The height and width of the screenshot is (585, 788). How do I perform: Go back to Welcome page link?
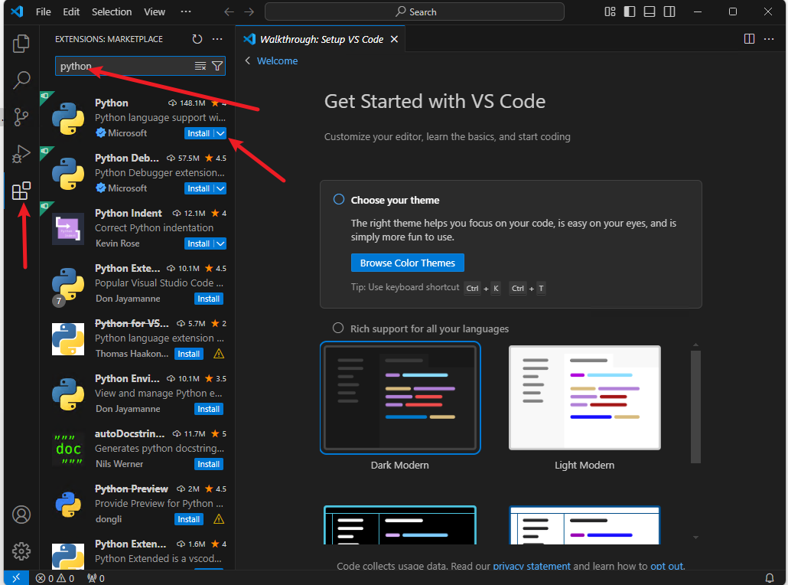(x=277, y=60)
